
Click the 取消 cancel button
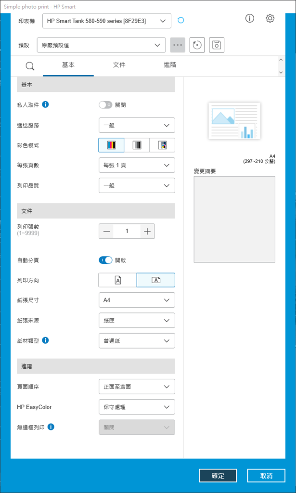pos(266,476)
